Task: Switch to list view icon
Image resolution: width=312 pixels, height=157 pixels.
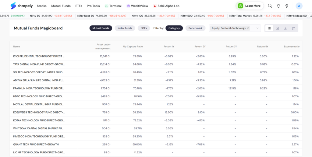Action: (269, 28)
